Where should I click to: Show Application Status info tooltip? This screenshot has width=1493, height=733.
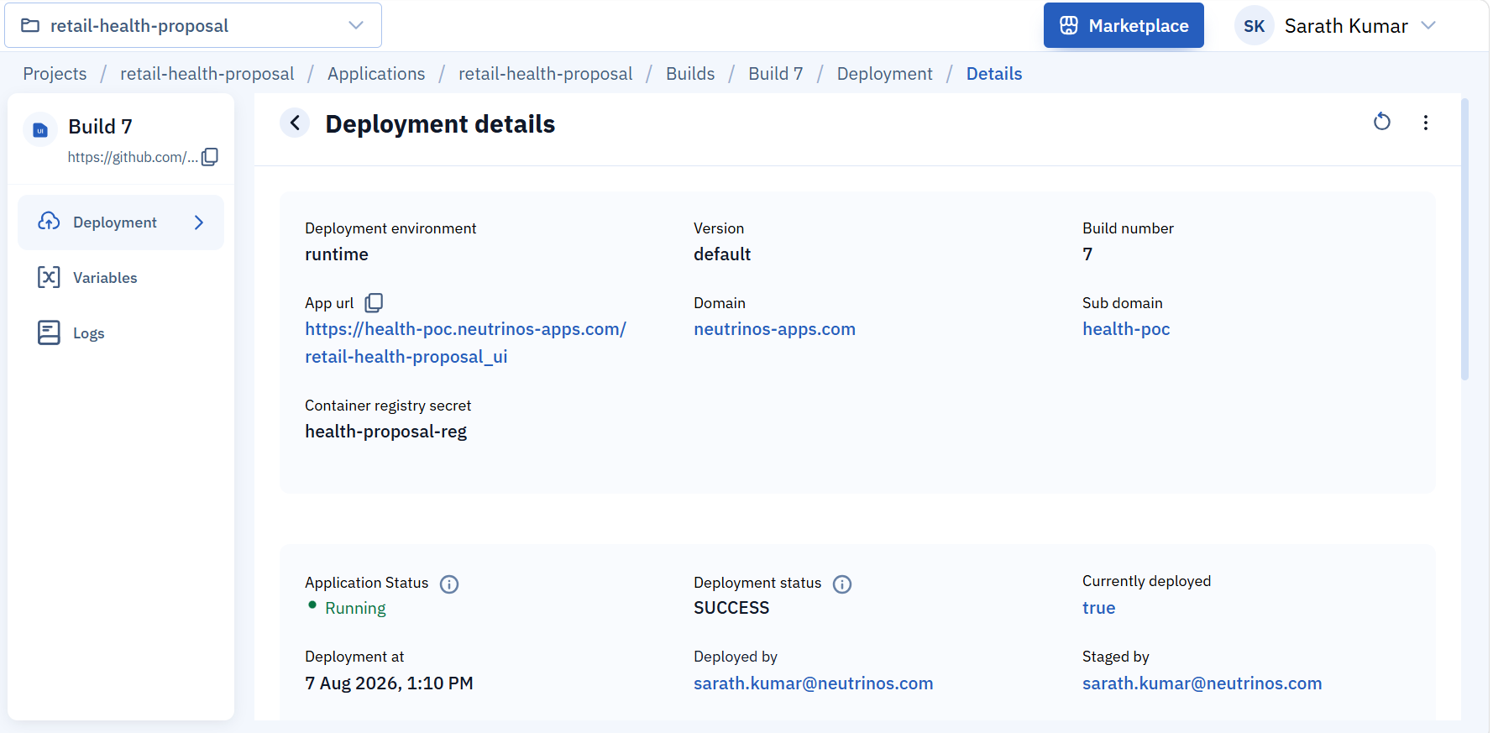click(449, 584)
